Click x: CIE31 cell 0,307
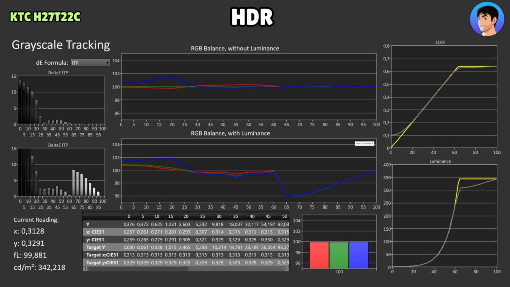The image size is (510, 287). point(201,232)
